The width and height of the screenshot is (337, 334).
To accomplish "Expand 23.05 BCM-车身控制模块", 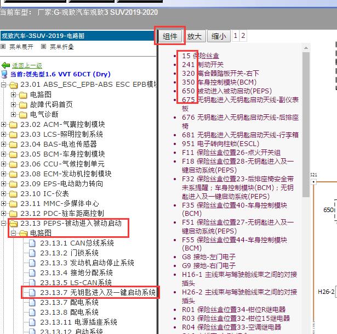I will 3,154.
